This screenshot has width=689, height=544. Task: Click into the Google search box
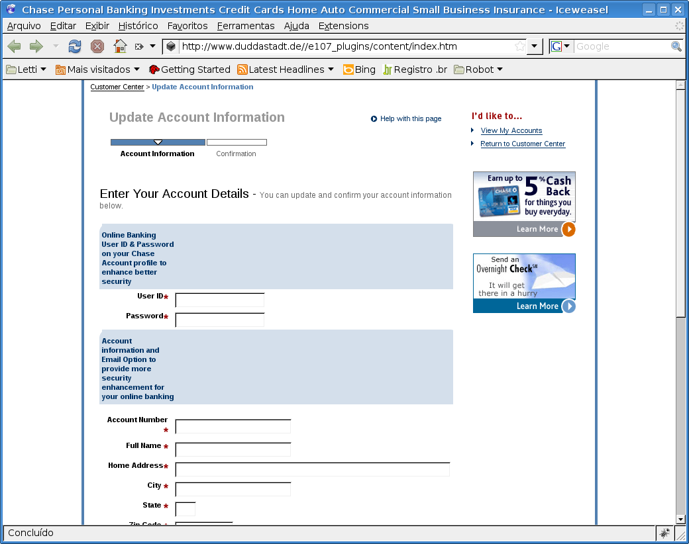[622, 46]
